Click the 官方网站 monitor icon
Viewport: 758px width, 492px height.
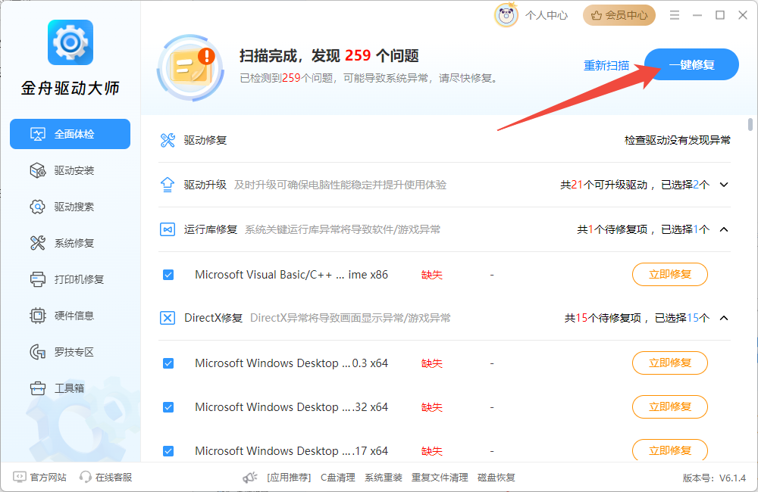coord(20,477)
